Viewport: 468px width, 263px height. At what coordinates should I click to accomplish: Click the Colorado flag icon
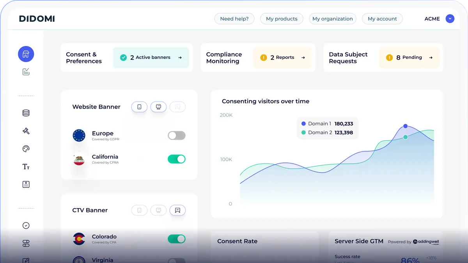tap(79, 239)
